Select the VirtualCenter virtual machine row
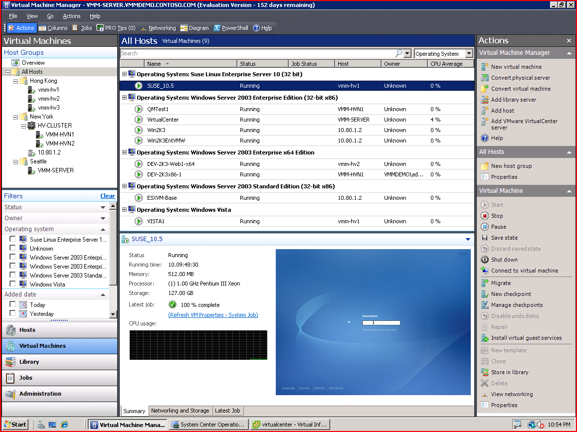The image size is (577, 432). click(297, 120)
